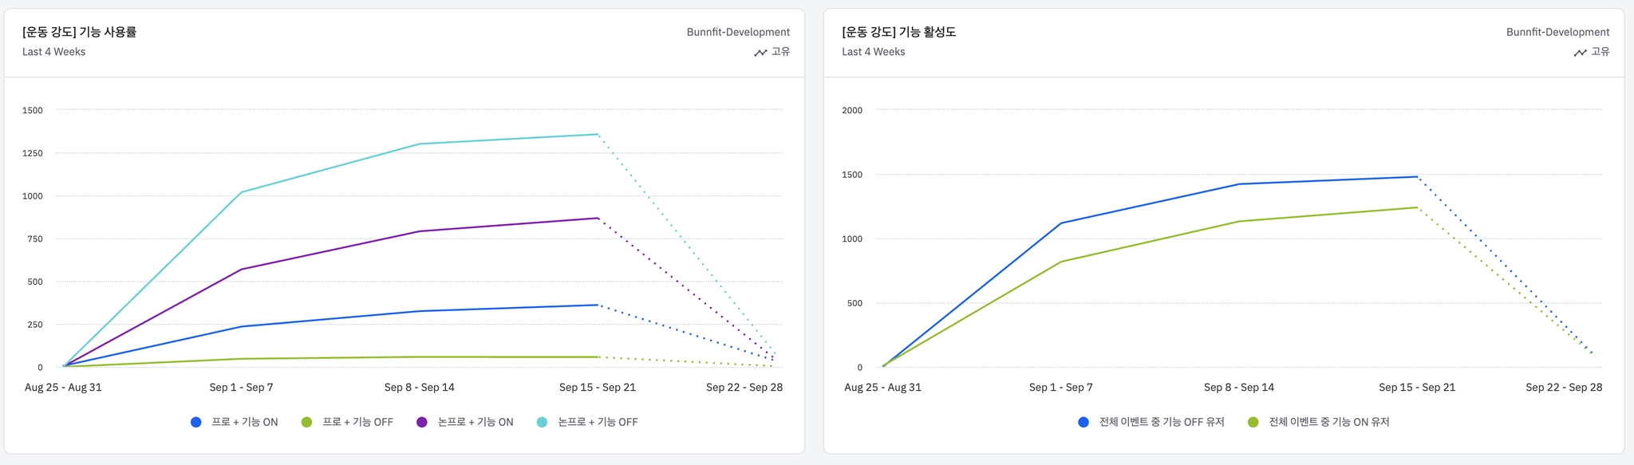Click the teal line peak at Sep 15 - Sep 21
Viewport: 1634px width, 465px height.
click(x=598, y=134)
